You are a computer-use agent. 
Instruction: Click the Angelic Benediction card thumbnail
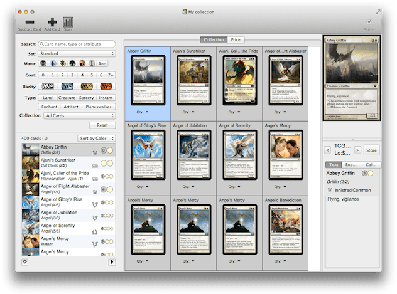[286, 229]
